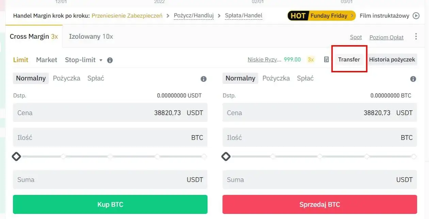Play the Film instruktażowy video icon
Viewport: 429px width, 219px height.
click(x=415, y=15)
